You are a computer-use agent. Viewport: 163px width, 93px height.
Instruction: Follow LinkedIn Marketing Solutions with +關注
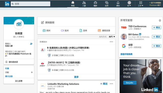tap(104, 84)
